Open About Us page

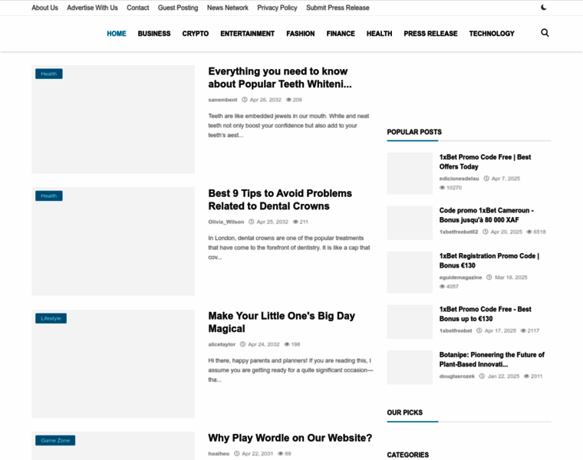pyautogui.click(x=44, y=8)
